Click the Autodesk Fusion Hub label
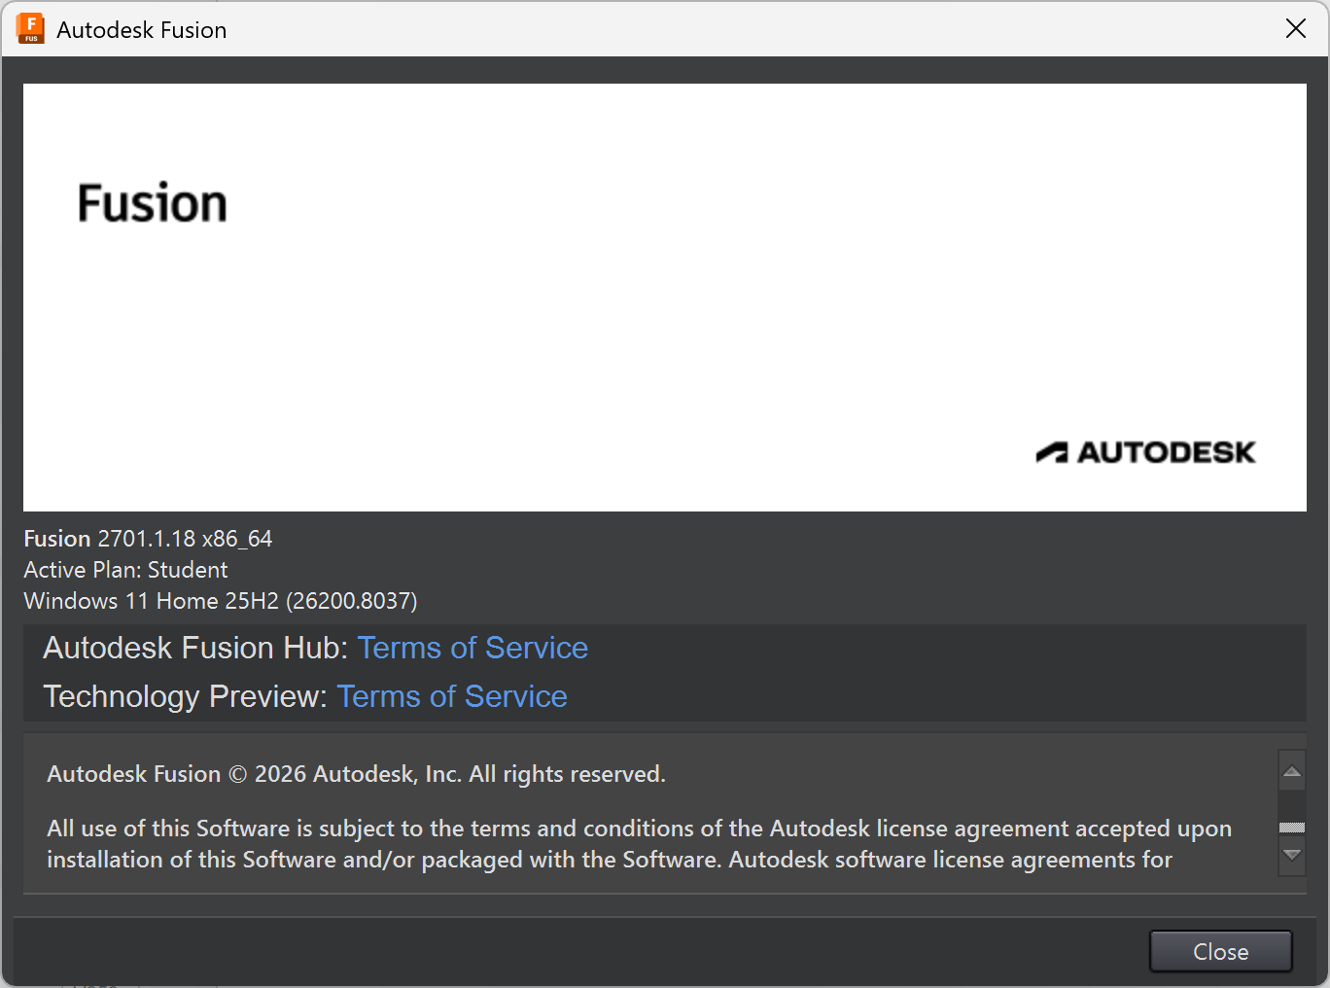The image size is (1330, 988). tap(194, 648)
